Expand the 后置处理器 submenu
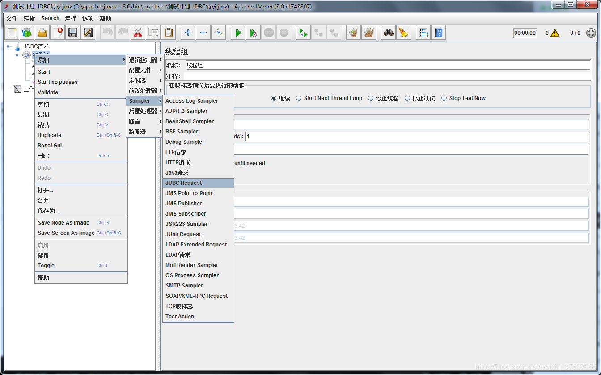The width and height of the screenshot is (601, 375). (145, 111)
